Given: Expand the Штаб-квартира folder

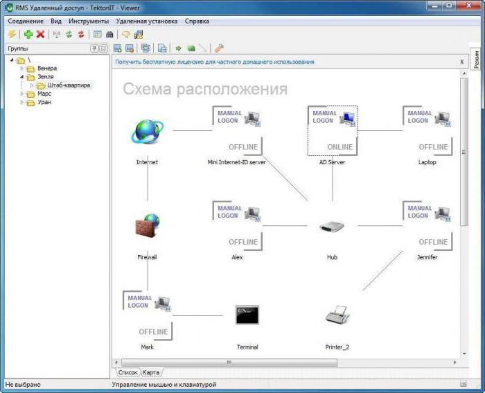Looking at the screenshot, I should (x=32, y=85).
